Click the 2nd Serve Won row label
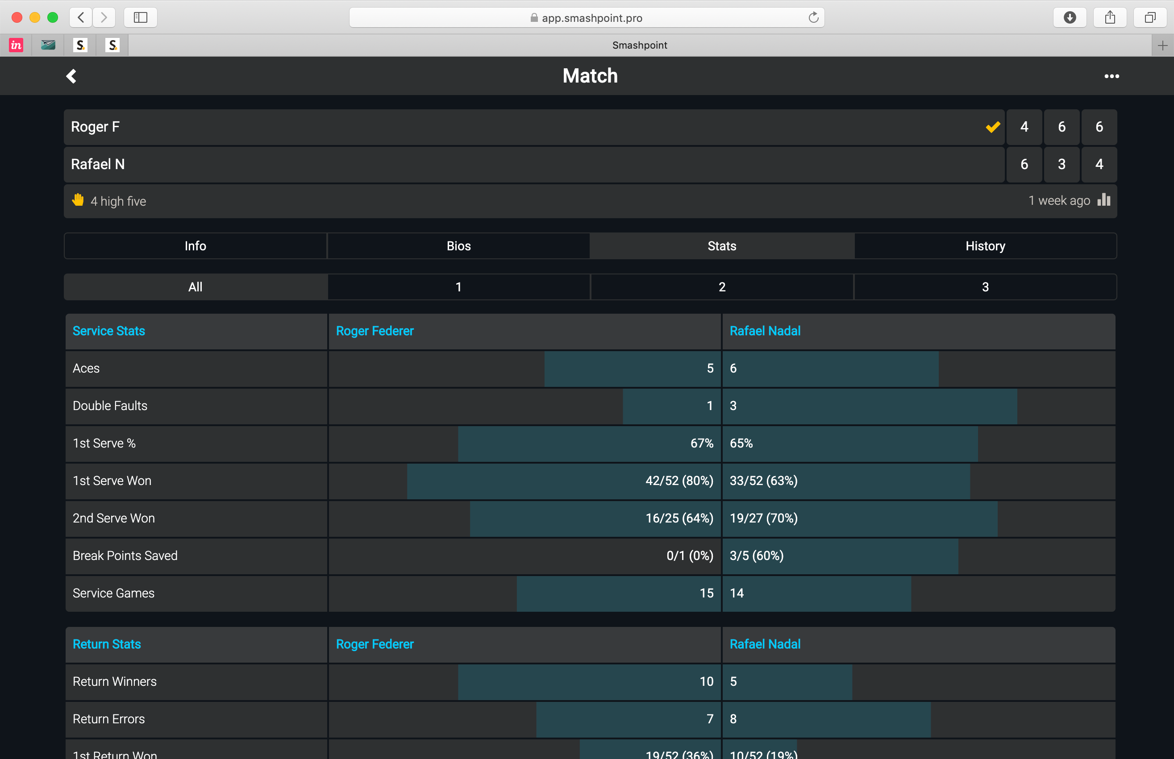1174x759 pixels. (x=113, y=518)
